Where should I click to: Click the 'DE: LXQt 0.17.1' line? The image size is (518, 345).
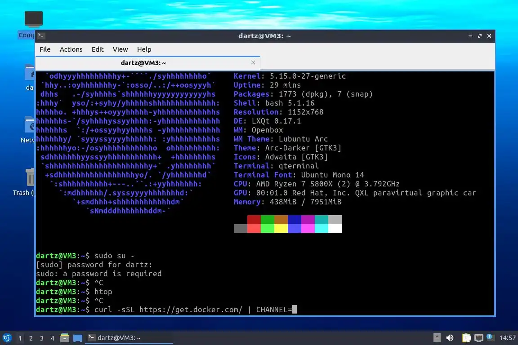(x=267, y=121)
